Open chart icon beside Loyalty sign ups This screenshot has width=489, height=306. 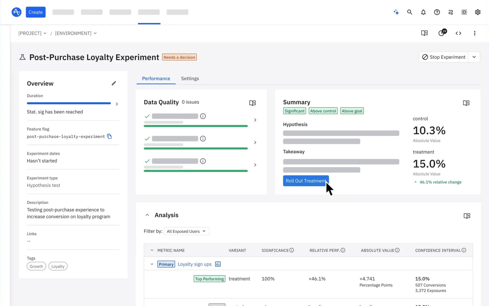pyautogui.click(x=218, y=264)
